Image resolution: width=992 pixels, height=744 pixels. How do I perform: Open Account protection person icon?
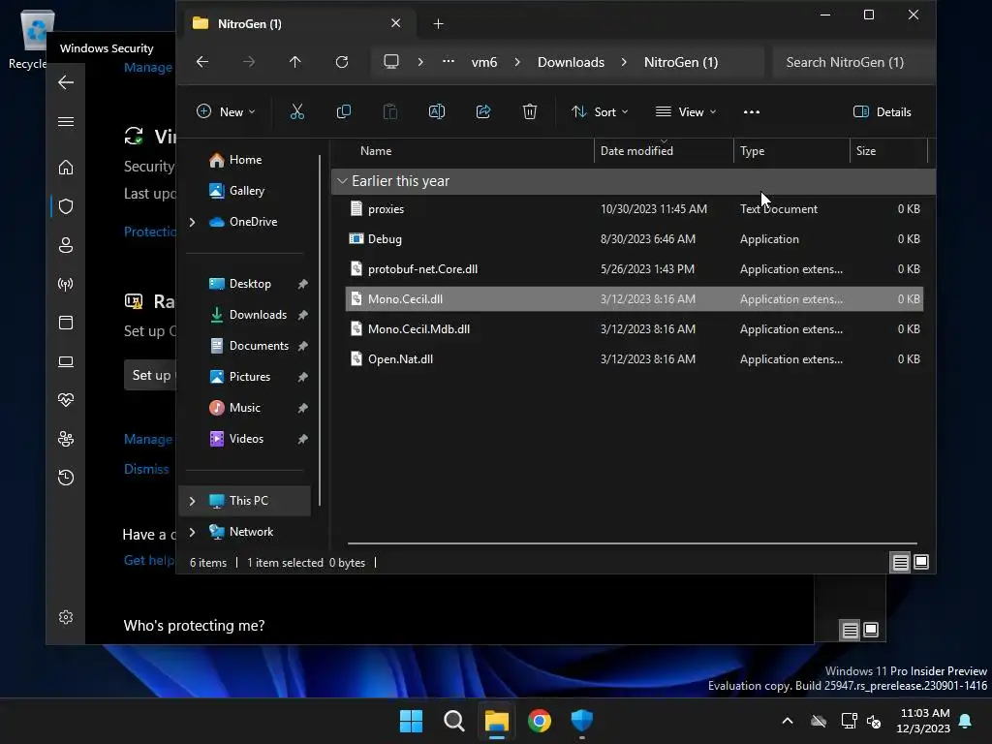[x=66, y=245]
